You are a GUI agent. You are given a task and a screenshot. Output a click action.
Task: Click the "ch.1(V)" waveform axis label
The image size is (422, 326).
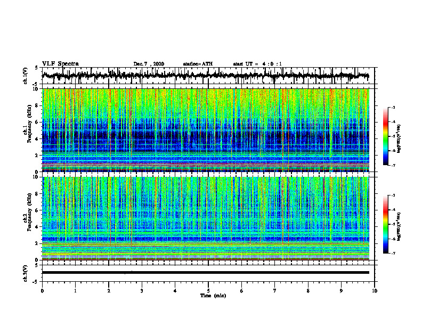(26, 76)
